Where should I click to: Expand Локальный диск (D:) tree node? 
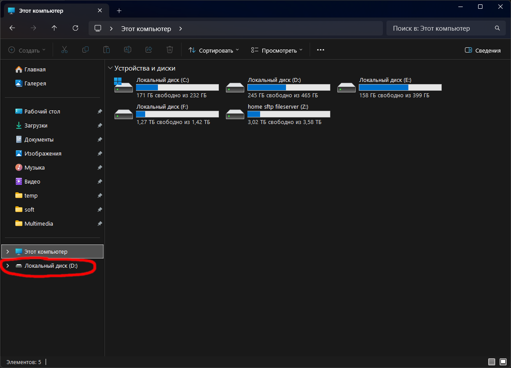(x=8, y=266)
